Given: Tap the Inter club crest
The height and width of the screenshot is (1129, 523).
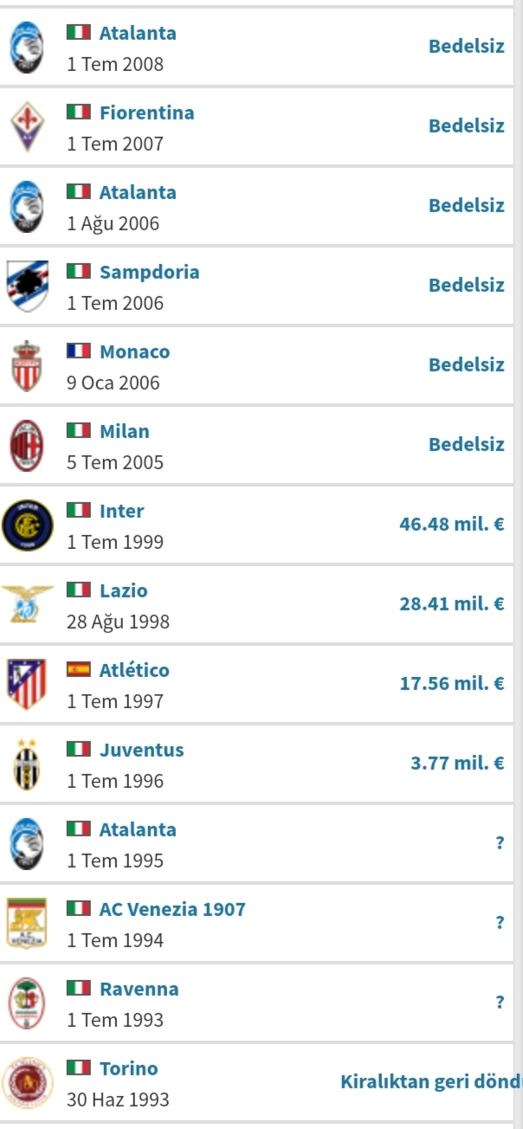Looking at the screenshot, I should coord(27,526).
